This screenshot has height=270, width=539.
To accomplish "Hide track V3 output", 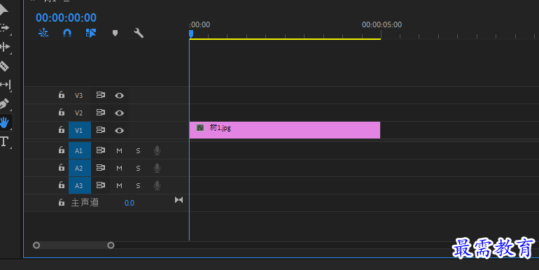I will pos(119,96).
